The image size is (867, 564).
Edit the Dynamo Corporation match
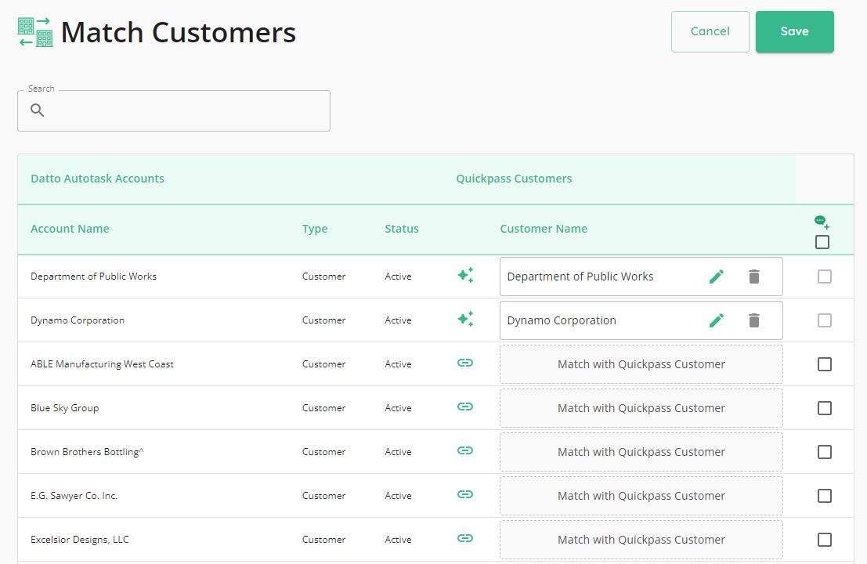click(x=717, y=320)
